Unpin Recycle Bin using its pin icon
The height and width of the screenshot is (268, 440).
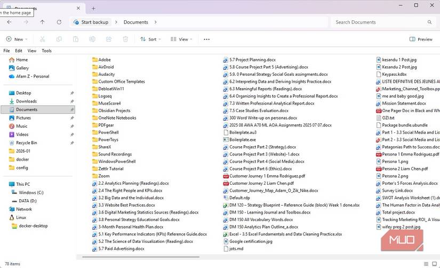tap(72, 143)
